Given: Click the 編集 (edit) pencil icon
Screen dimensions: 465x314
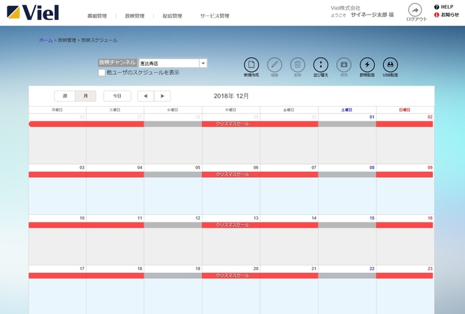Looking at the screenshot, I should point(274,65).
